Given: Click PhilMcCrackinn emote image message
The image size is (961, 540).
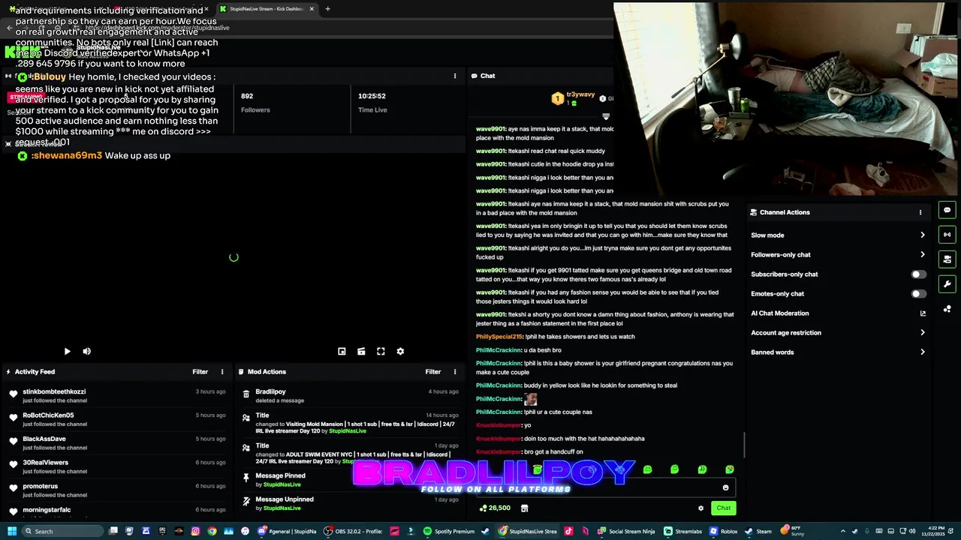Looking at the screenshot, I should point(531,399).
